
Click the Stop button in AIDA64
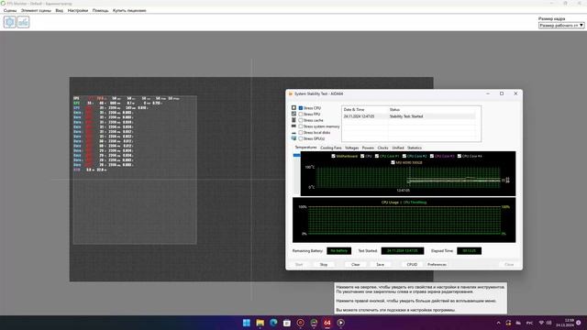tap(324, 265)
